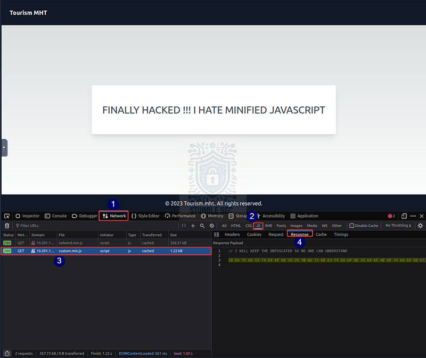Filter requests by WS
Viewport: 426px width, 358px height.
click(324, 226)
